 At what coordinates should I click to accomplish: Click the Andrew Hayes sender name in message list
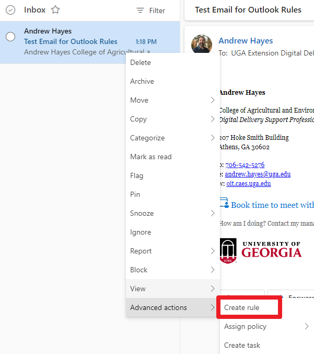point(48,31)
